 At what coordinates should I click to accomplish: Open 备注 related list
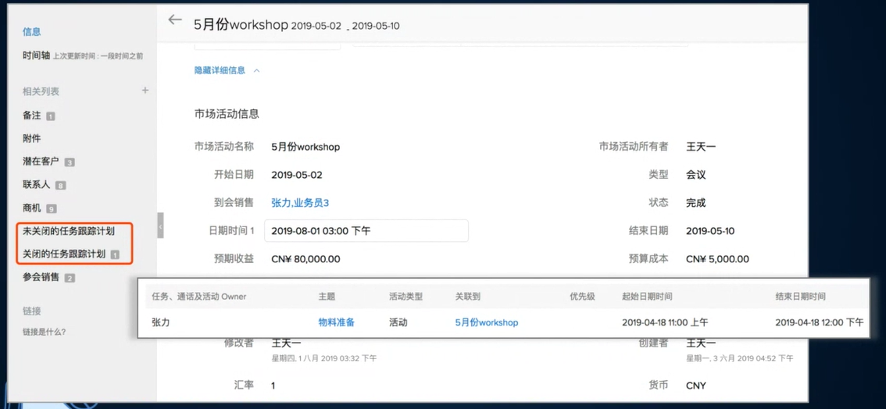pos(32,116)
